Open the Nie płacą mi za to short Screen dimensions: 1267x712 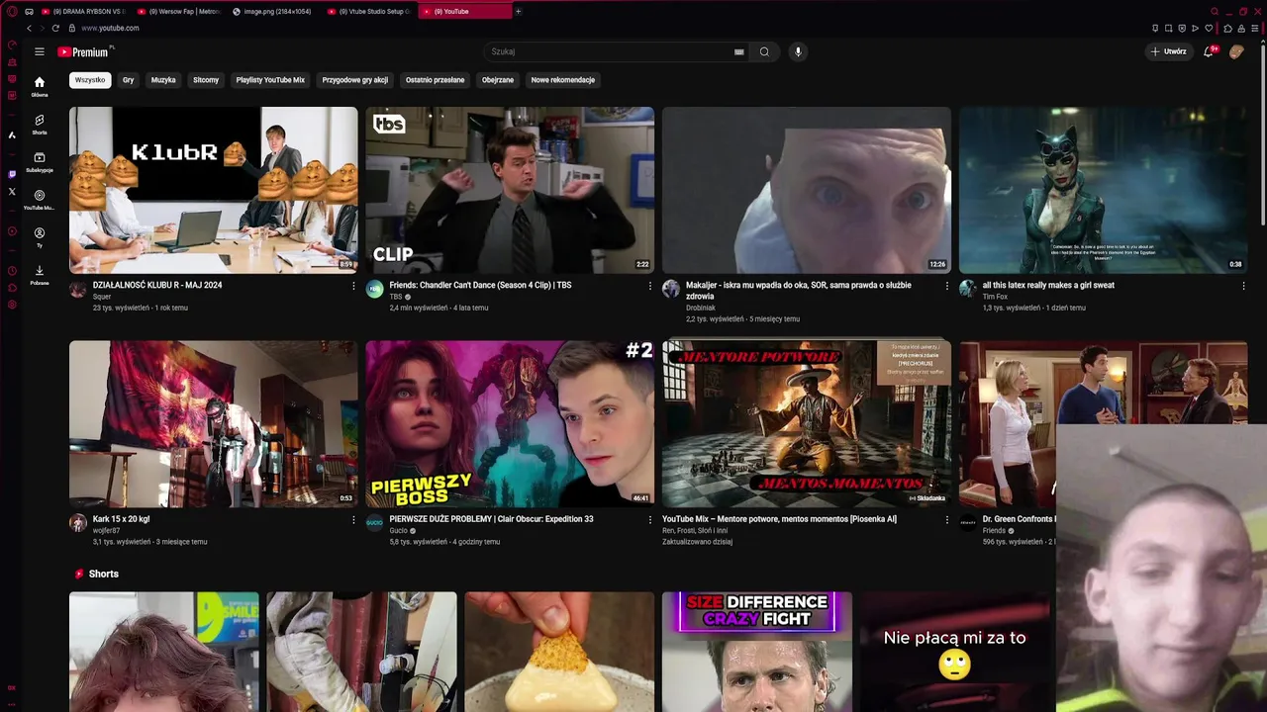point(955,652)
